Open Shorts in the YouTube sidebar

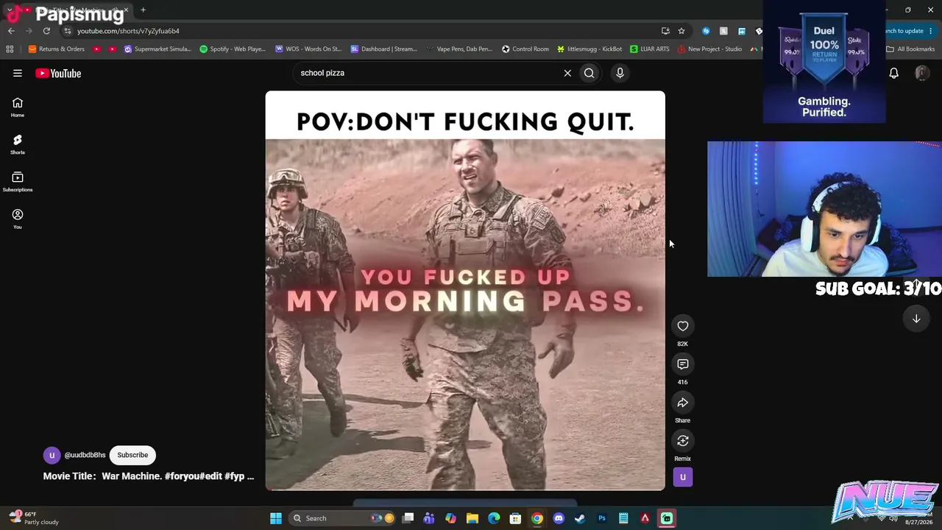[x=18, y=144]
